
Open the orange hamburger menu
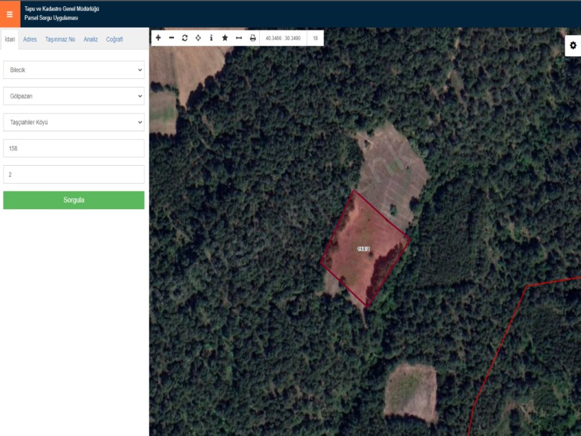click(x=10, y=14)
